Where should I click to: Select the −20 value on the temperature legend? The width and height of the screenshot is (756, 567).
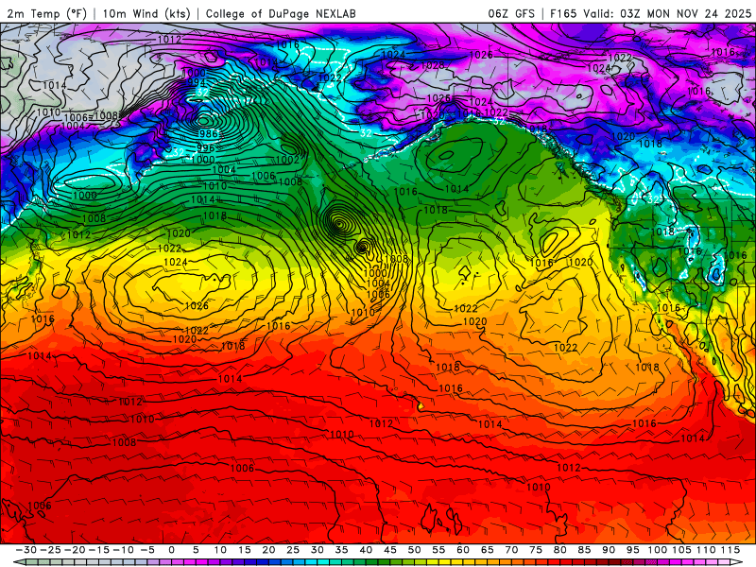click(x=75, y=550)
